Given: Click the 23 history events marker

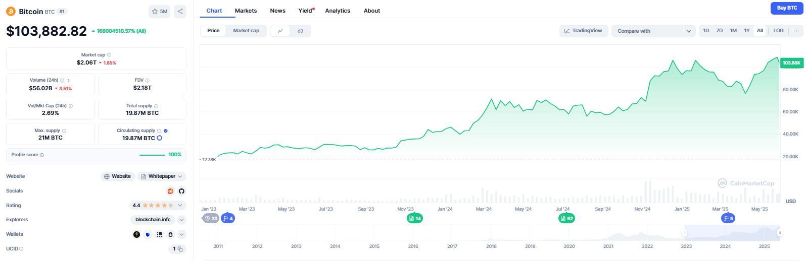Looking at the screenshot, I should [211, 219].
